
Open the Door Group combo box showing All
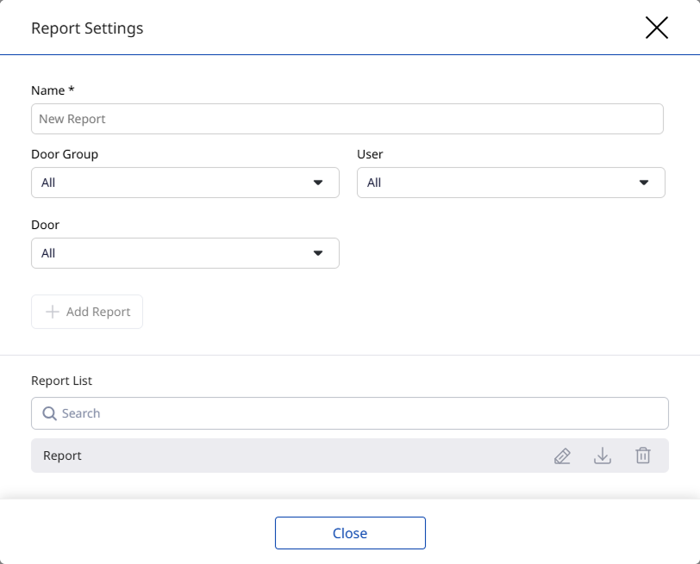172,183
